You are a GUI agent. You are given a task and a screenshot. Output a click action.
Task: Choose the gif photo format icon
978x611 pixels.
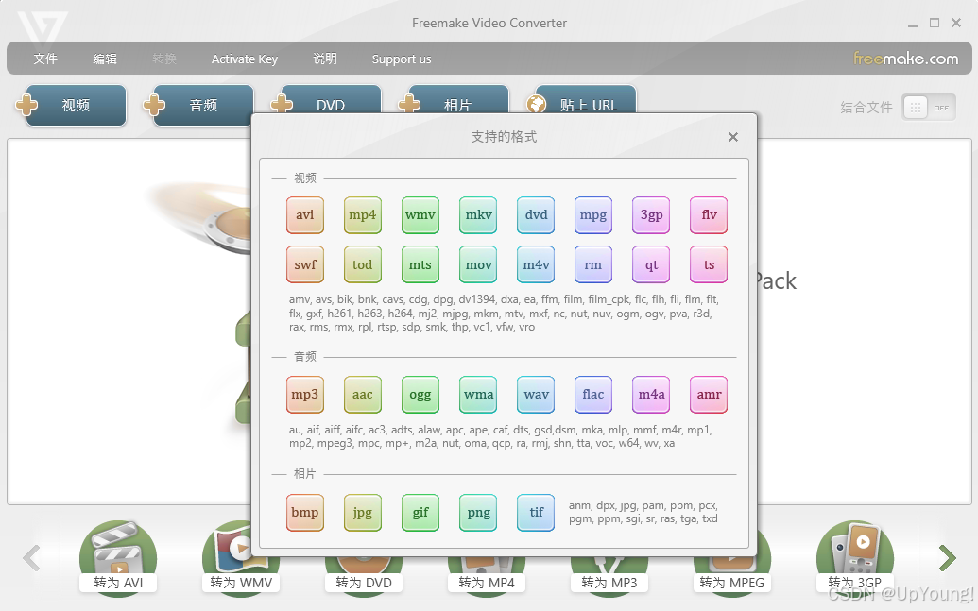click(x=420, y=513)
